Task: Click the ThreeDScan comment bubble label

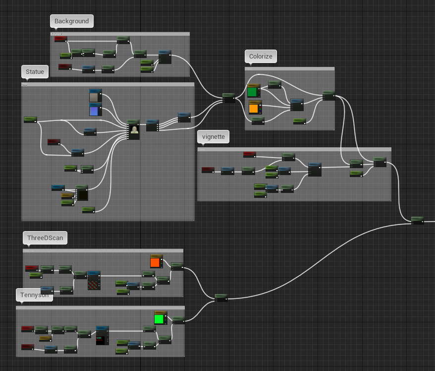Action: pyautogui.click(x=45, y=238)
